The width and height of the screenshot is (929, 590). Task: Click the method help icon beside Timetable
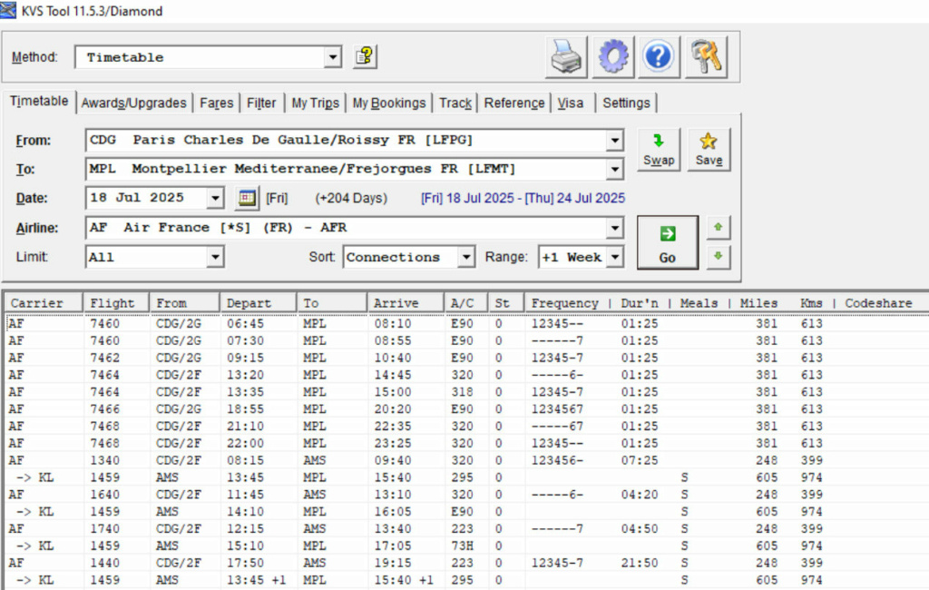click(365, 57)
